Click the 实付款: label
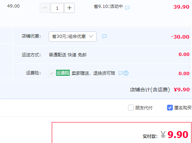Image resolution: width=192 pixels, height=143 pixels. pyautogui.click(x=150, y=136)
